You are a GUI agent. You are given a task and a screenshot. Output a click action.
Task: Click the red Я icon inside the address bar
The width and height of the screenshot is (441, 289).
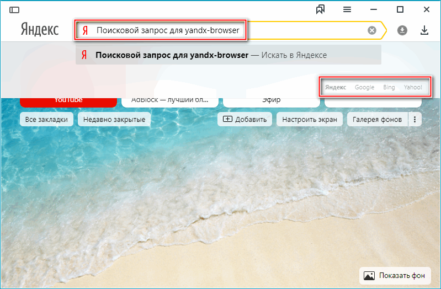coord(85,31)
